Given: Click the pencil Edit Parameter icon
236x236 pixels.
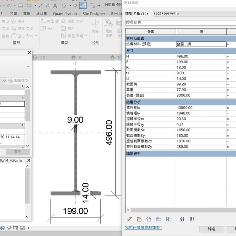Looking at the screenshot, I should point(129,219).
